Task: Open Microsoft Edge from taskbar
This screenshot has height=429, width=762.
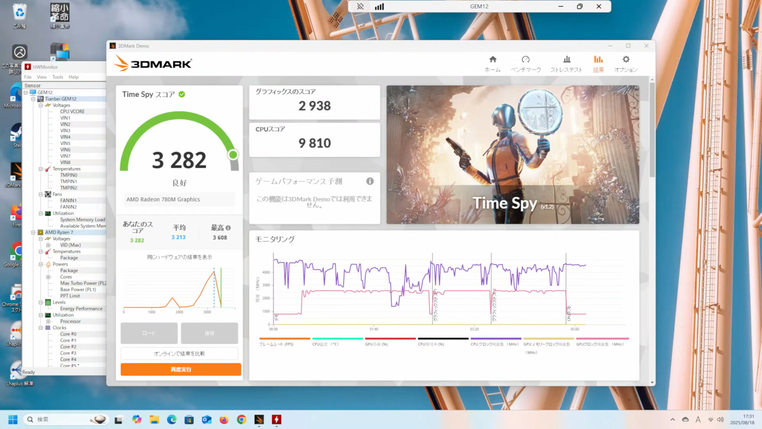Action: tap(172, 420)
